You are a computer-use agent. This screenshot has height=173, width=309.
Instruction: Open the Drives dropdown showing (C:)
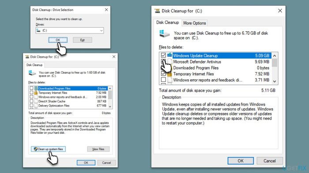point(70,30)
